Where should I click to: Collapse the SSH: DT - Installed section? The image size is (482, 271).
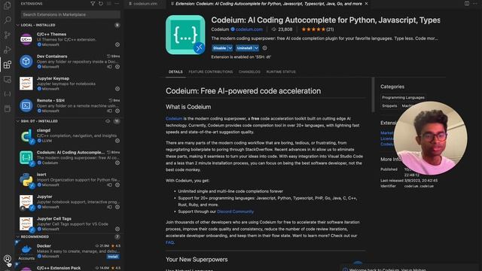click(x=17, y=121)
